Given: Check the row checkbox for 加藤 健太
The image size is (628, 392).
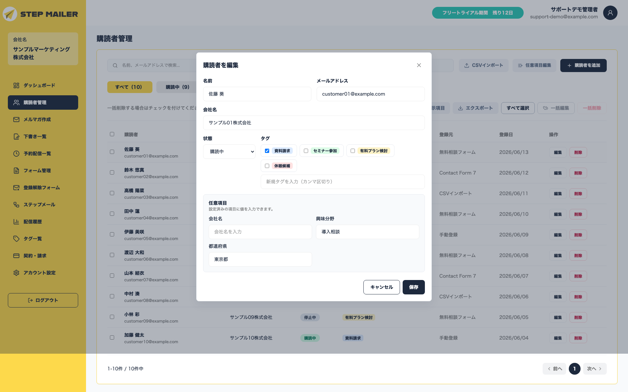Looking at the screenshot, I should (112, 338).
